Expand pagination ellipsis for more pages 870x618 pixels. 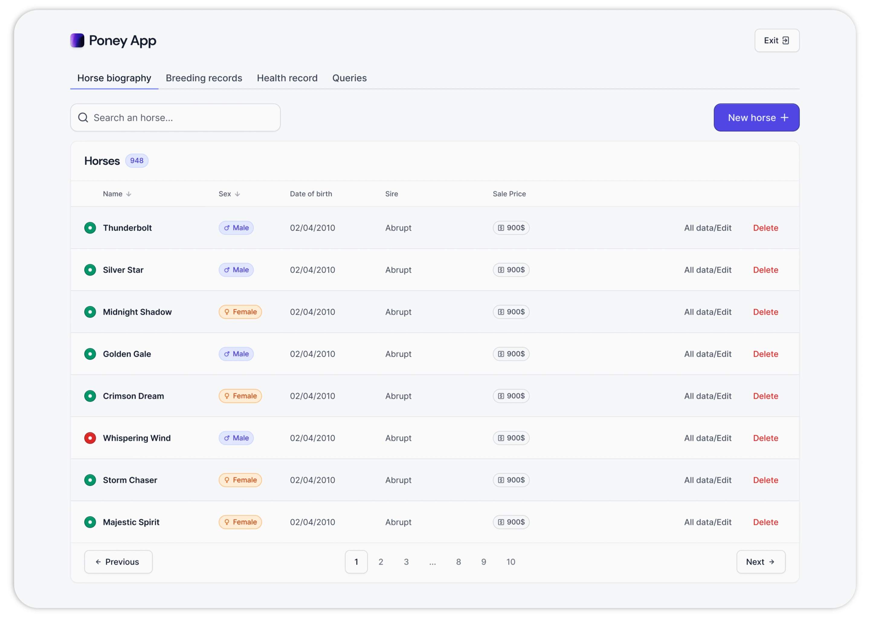(x=432, y=562)
